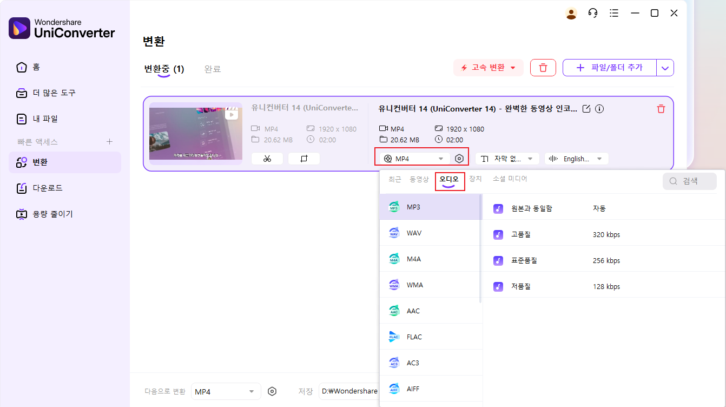Open the user account profile icon
This screenshot has height=407, width=726.
pos(571,14)
